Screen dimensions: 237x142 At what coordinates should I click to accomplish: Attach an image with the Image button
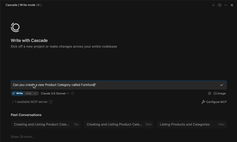click(220, 93)
